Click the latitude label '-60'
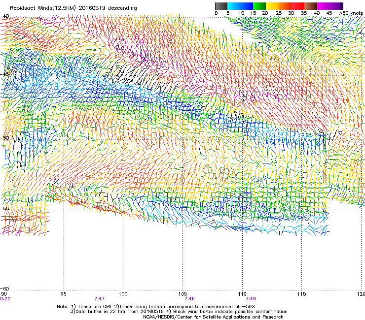Image resolution: width=365 pixels, height=320 pixels. click(x=5, y=288)
